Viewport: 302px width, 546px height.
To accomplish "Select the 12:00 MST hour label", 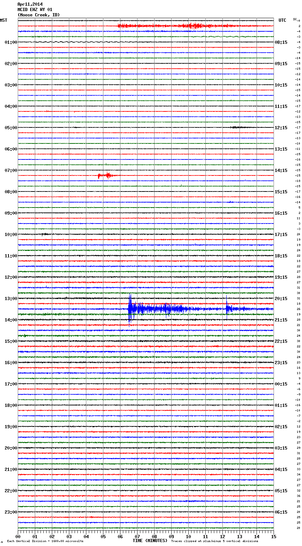I will pyautogui.click(x=11, y=277).
